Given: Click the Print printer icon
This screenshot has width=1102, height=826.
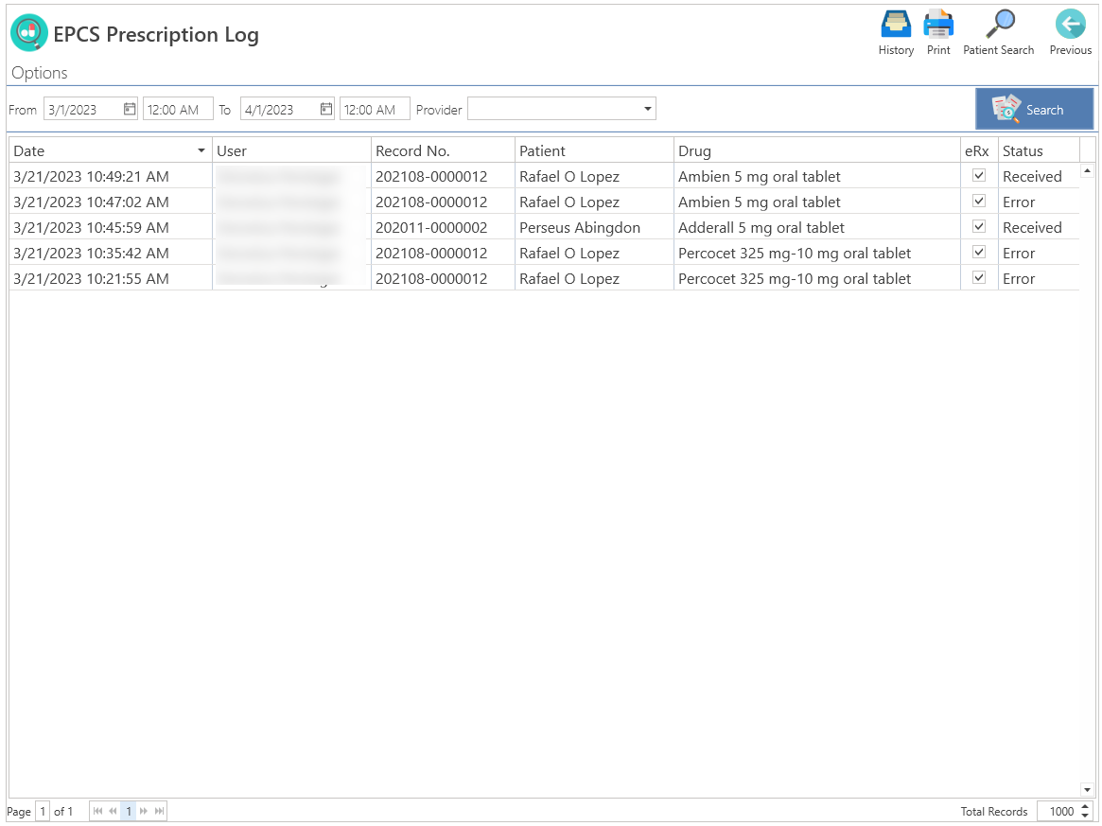Looking at the screenshot, I should pos(938,25).
